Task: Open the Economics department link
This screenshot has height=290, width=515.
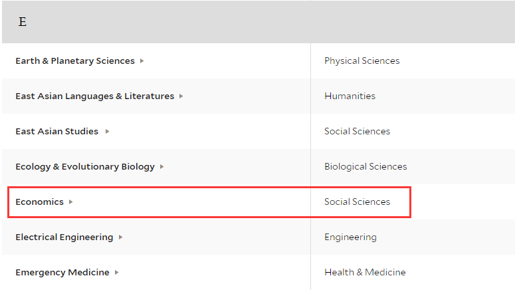Action: [x=39, y=202]
